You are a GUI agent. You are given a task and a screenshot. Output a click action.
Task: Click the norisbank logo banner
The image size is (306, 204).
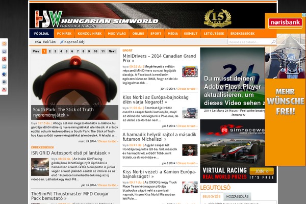(x=285, y=22)
